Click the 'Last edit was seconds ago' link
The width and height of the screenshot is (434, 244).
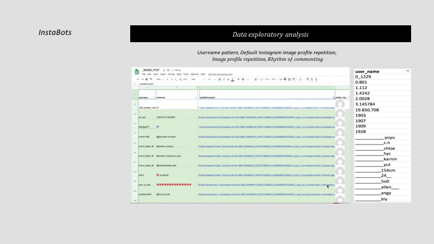[x=219, y=74]
